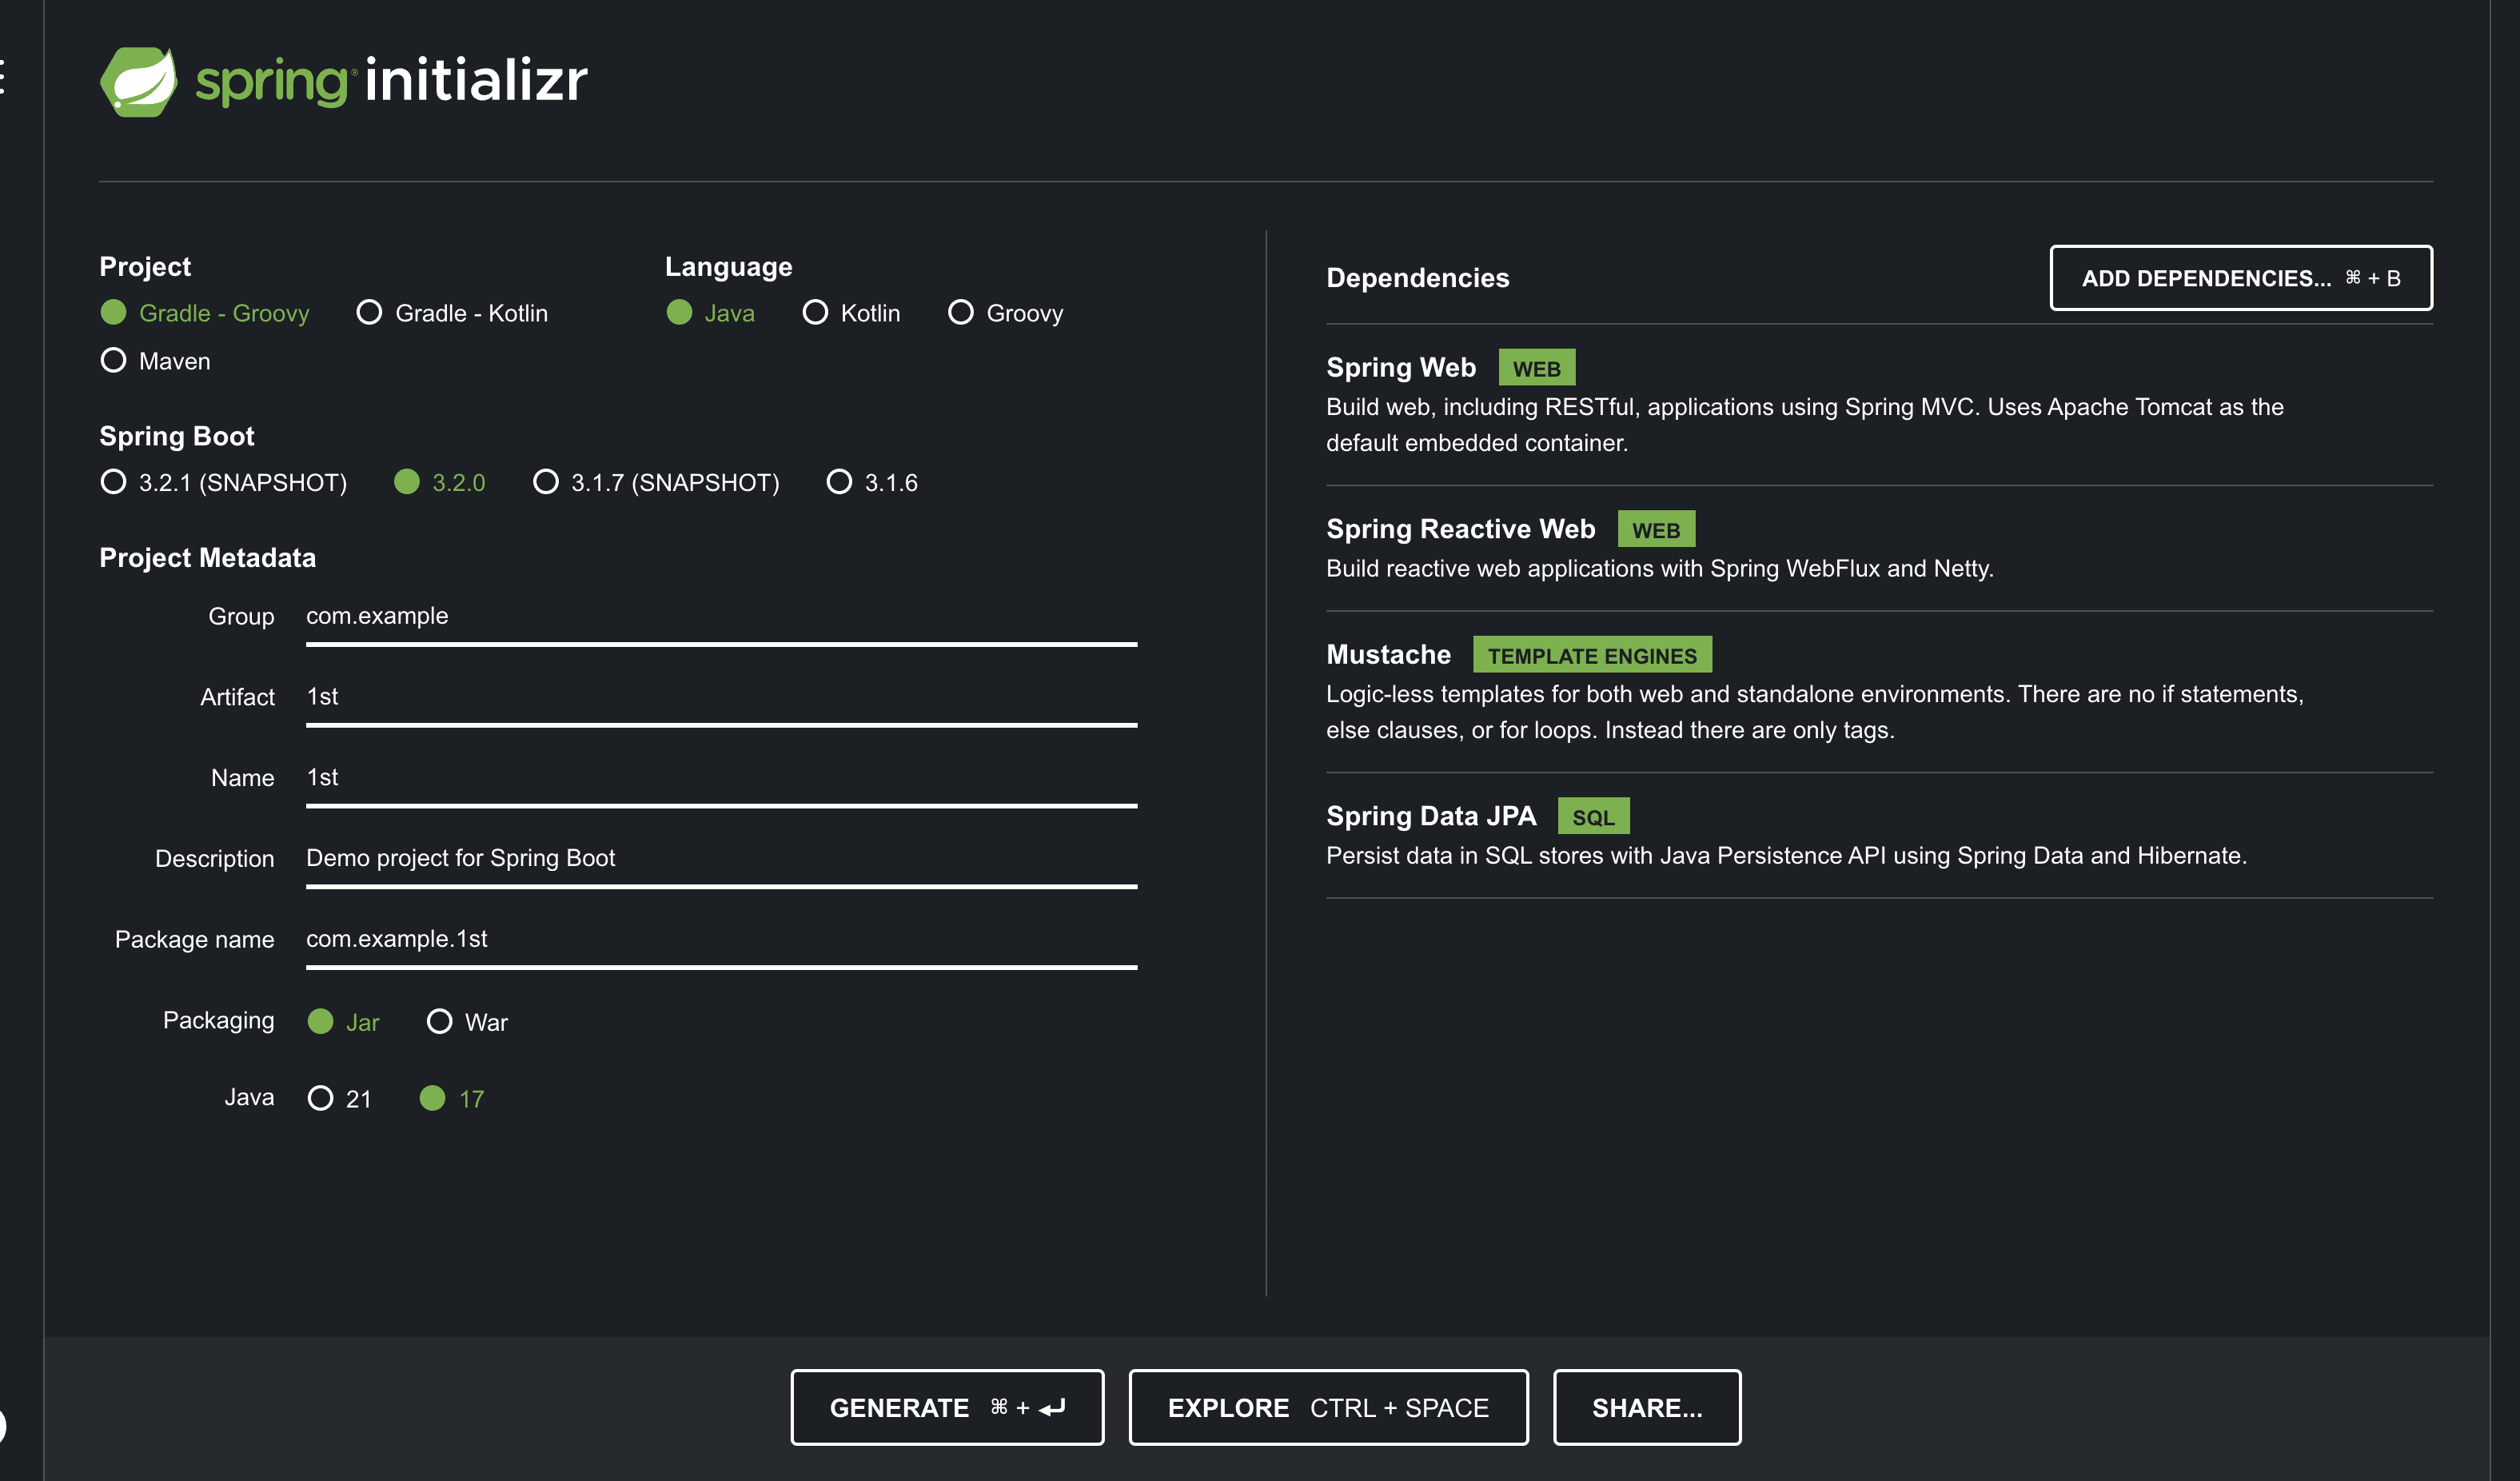This screenshot has width=2520, height=1481.
Task: Click the Spring Data JPA dependency title
Action: [x=1431, y=816]
